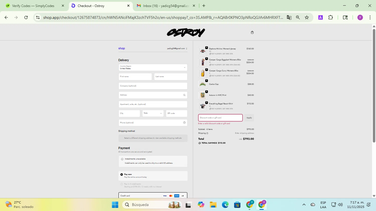376x211 pixels.
Task: Open the purple A extension icon
Action: (320, 17)
